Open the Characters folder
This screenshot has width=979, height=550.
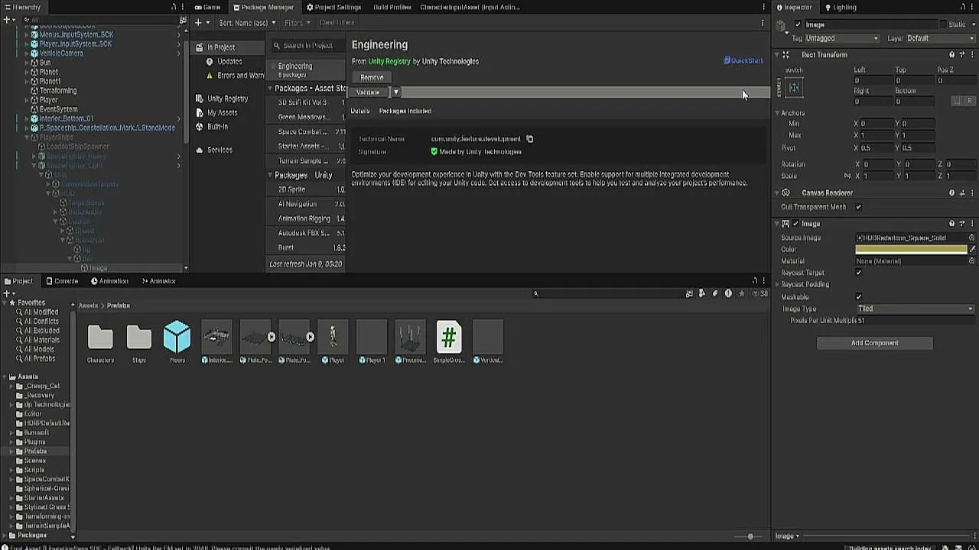click(x=100, y=337)
